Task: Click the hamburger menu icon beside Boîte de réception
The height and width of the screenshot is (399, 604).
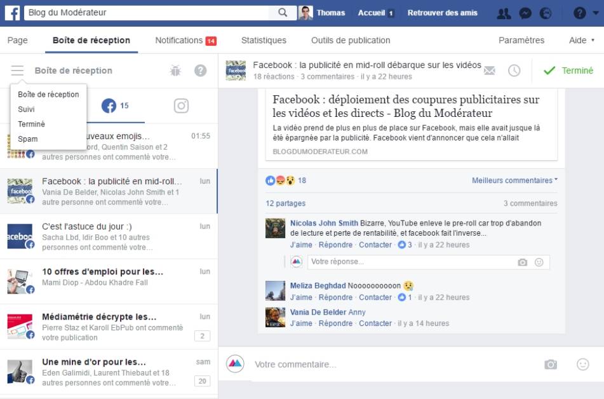Action: pyautogui.click(x=17, y=71)
